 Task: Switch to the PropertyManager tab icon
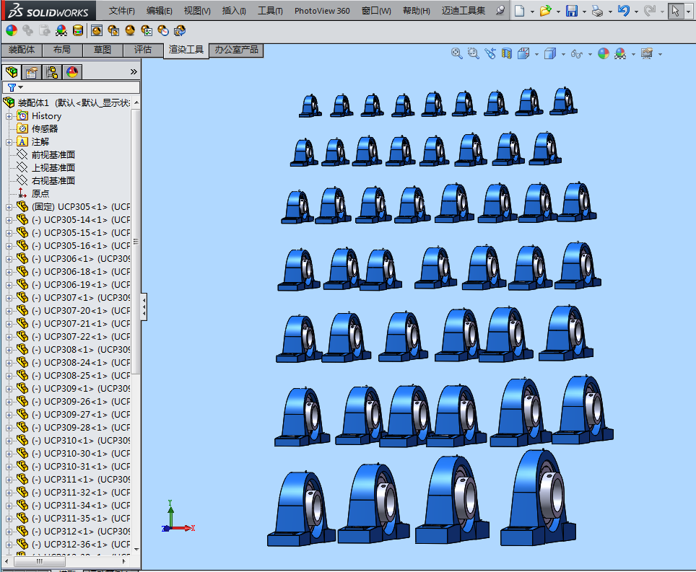pyautogui.click(x=32, y=72)
